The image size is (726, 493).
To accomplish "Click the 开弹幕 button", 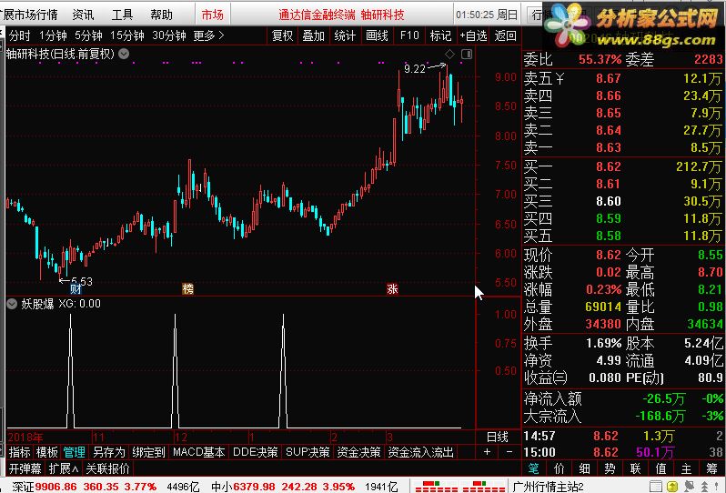I will (25, 468).
